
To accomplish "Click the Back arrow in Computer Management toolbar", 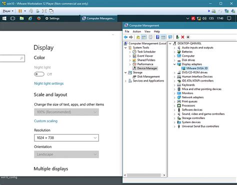I will coord(126,37).
